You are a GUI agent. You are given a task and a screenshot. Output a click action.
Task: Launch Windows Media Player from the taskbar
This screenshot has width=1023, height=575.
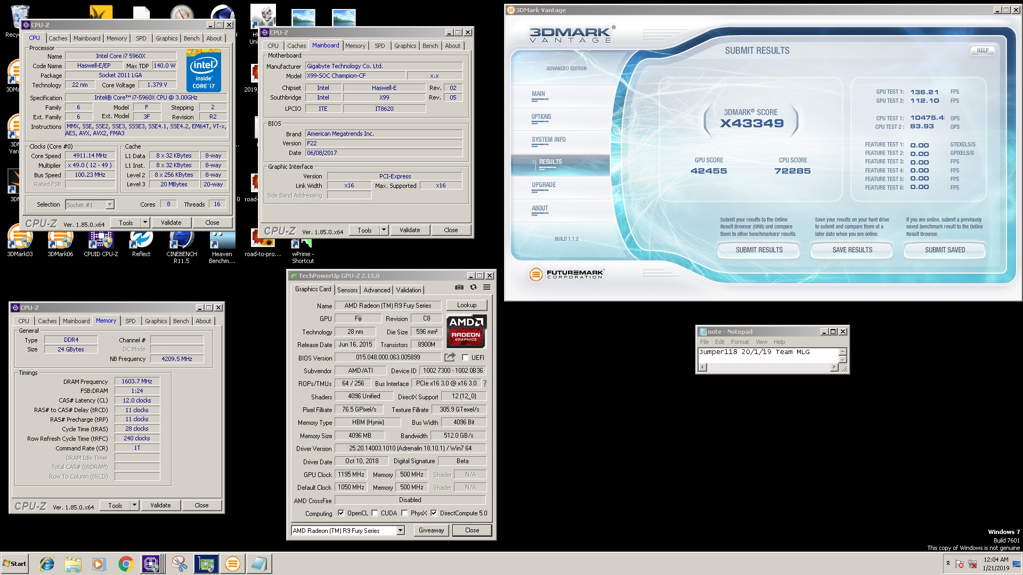pos(99,564)
